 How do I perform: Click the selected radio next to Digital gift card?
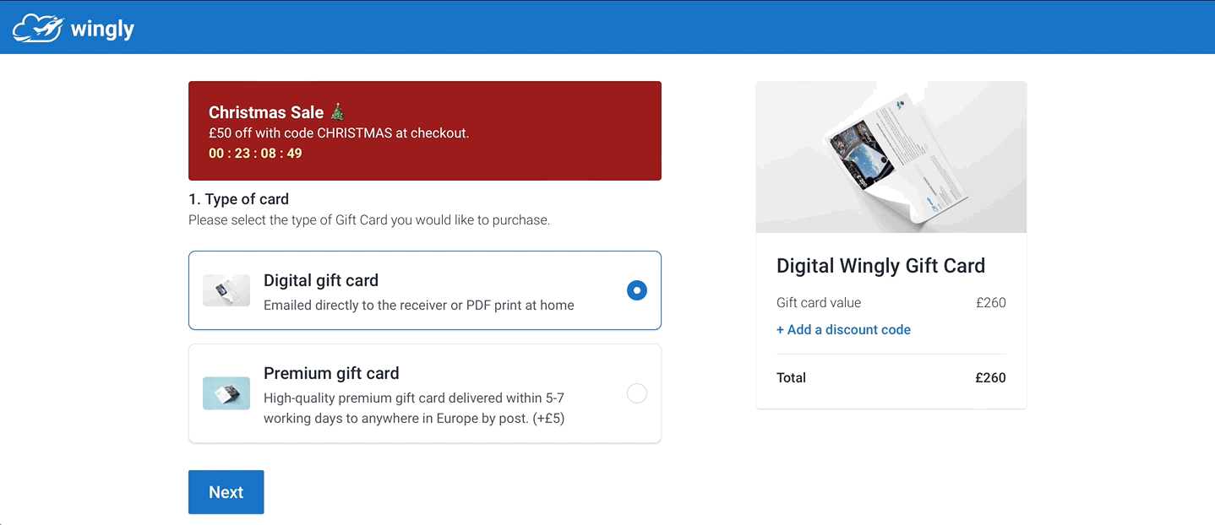(x=636, y=290)
